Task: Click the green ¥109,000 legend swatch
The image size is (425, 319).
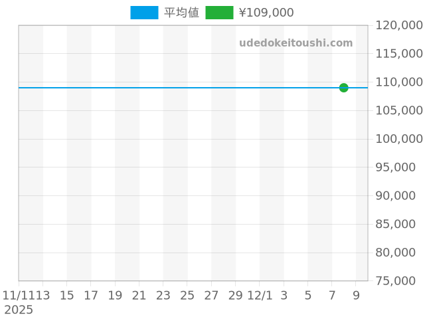Action: [x=219, y=13]
